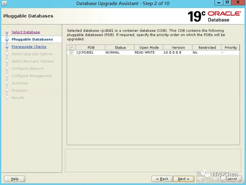Click the Help button

(x=15, y=179)
